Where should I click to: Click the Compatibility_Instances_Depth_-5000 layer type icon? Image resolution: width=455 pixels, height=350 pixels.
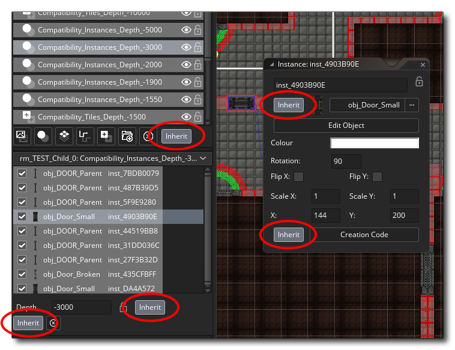click(x=28, y=29)
